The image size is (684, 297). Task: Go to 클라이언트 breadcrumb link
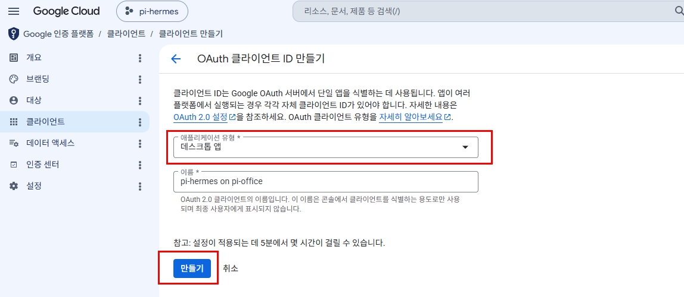126,33
